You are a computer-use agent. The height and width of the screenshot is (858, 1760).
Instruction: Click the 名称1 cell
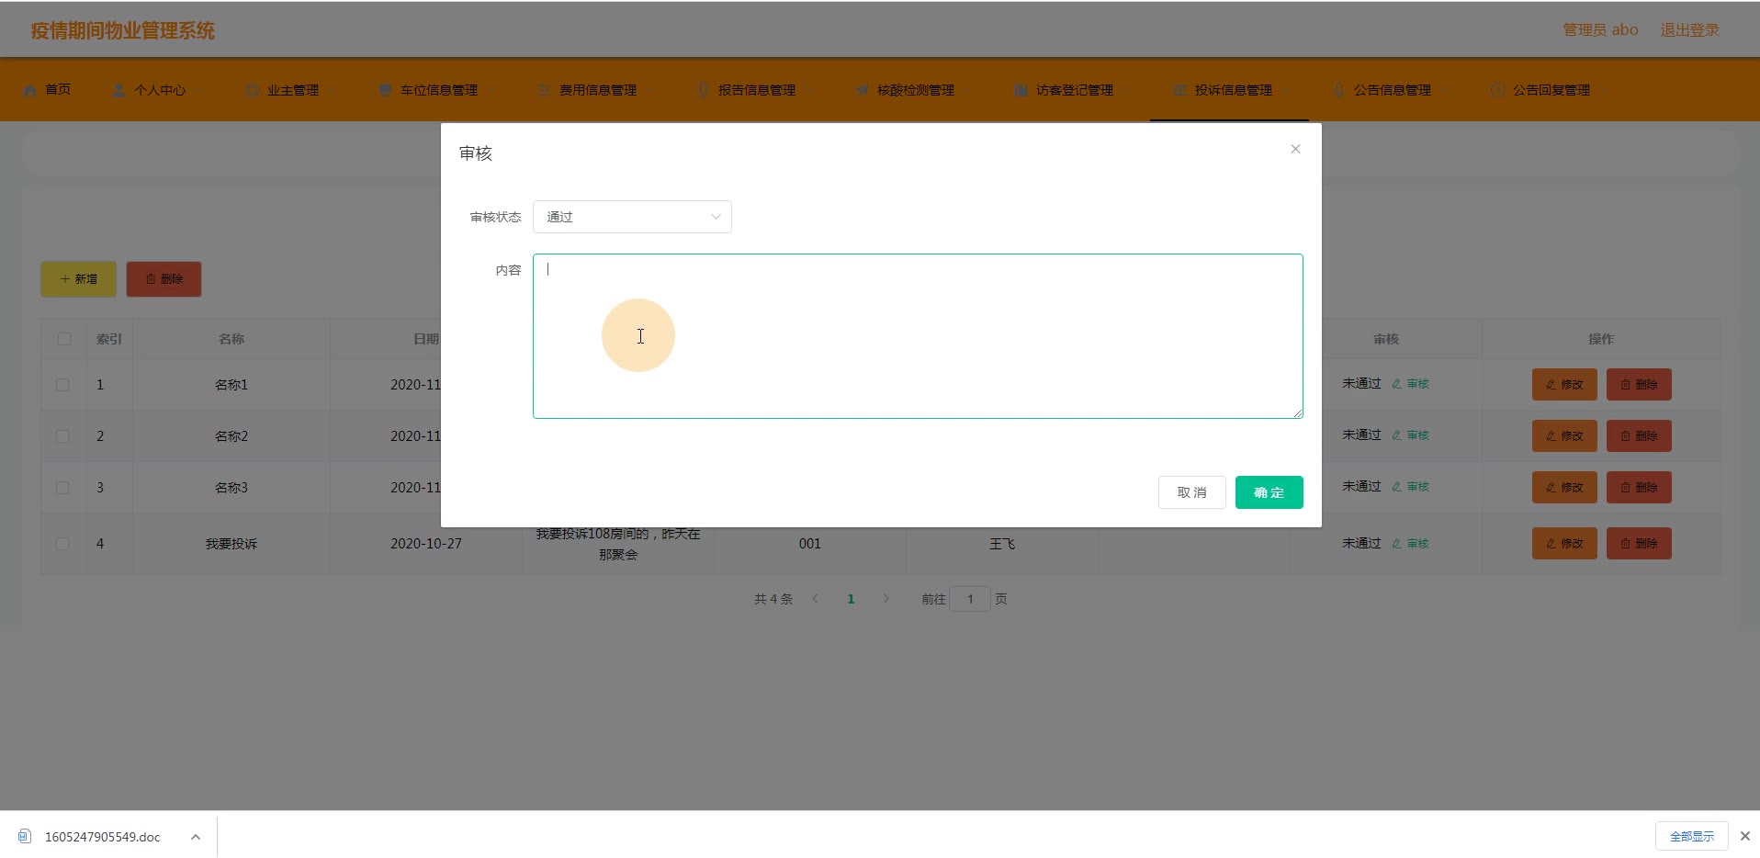pyautogui.click(x=231, y=385)
